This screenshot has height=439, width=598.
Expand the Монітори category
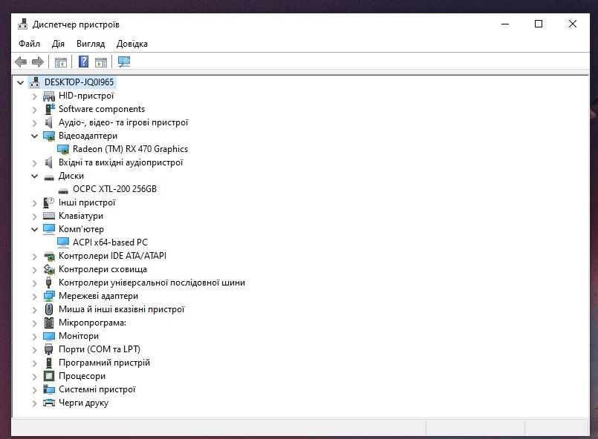pyautogui.click(x=34, y=337)
